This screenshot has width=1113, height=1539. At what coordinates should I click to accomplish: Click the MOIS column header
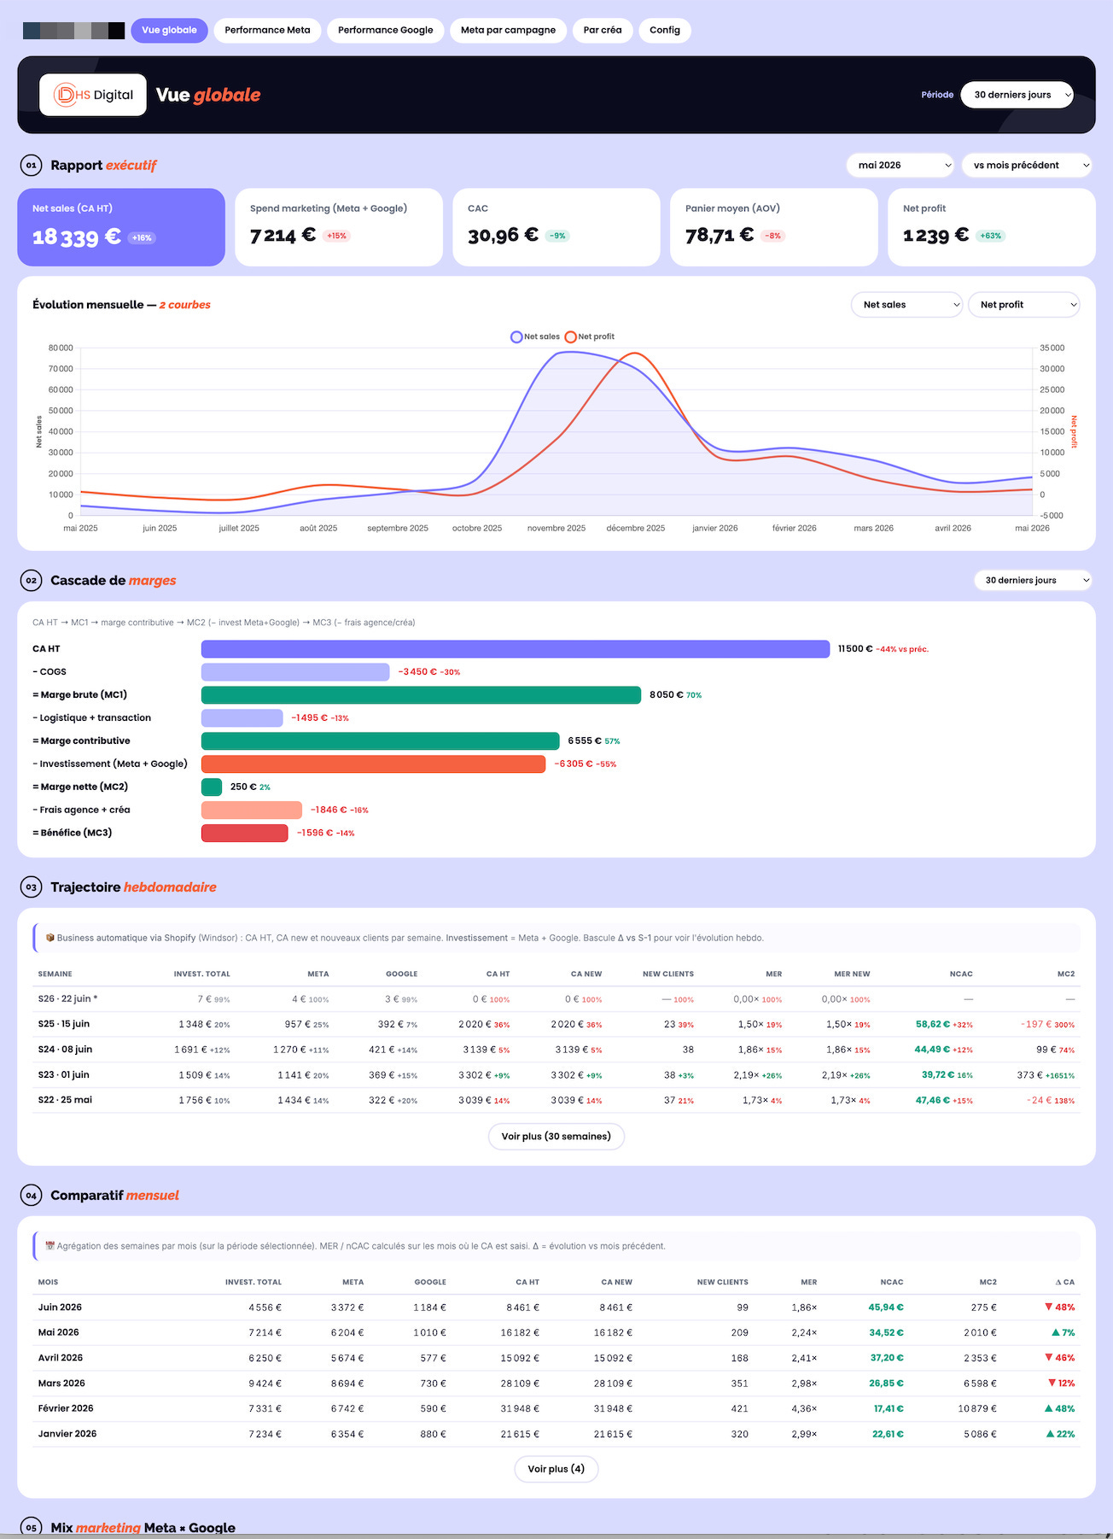tap(48, 1282)
